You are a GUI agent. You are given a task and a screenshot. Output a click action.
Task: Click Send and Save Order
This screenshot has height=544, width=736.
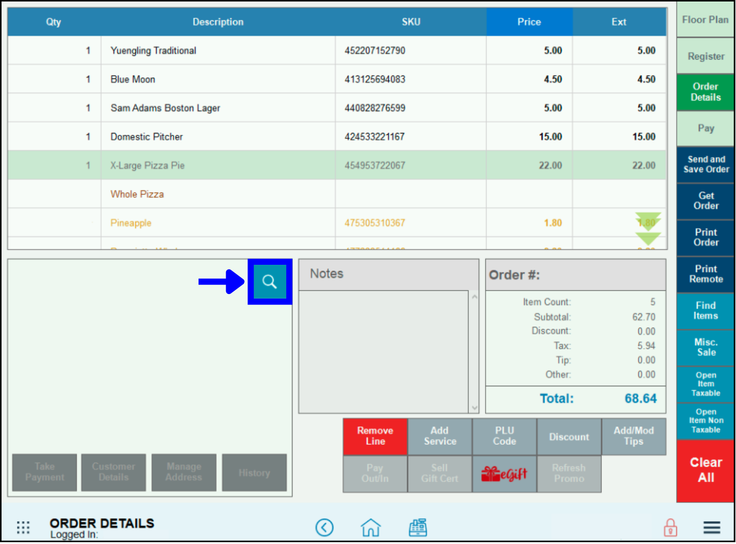(x=705, y=165)
